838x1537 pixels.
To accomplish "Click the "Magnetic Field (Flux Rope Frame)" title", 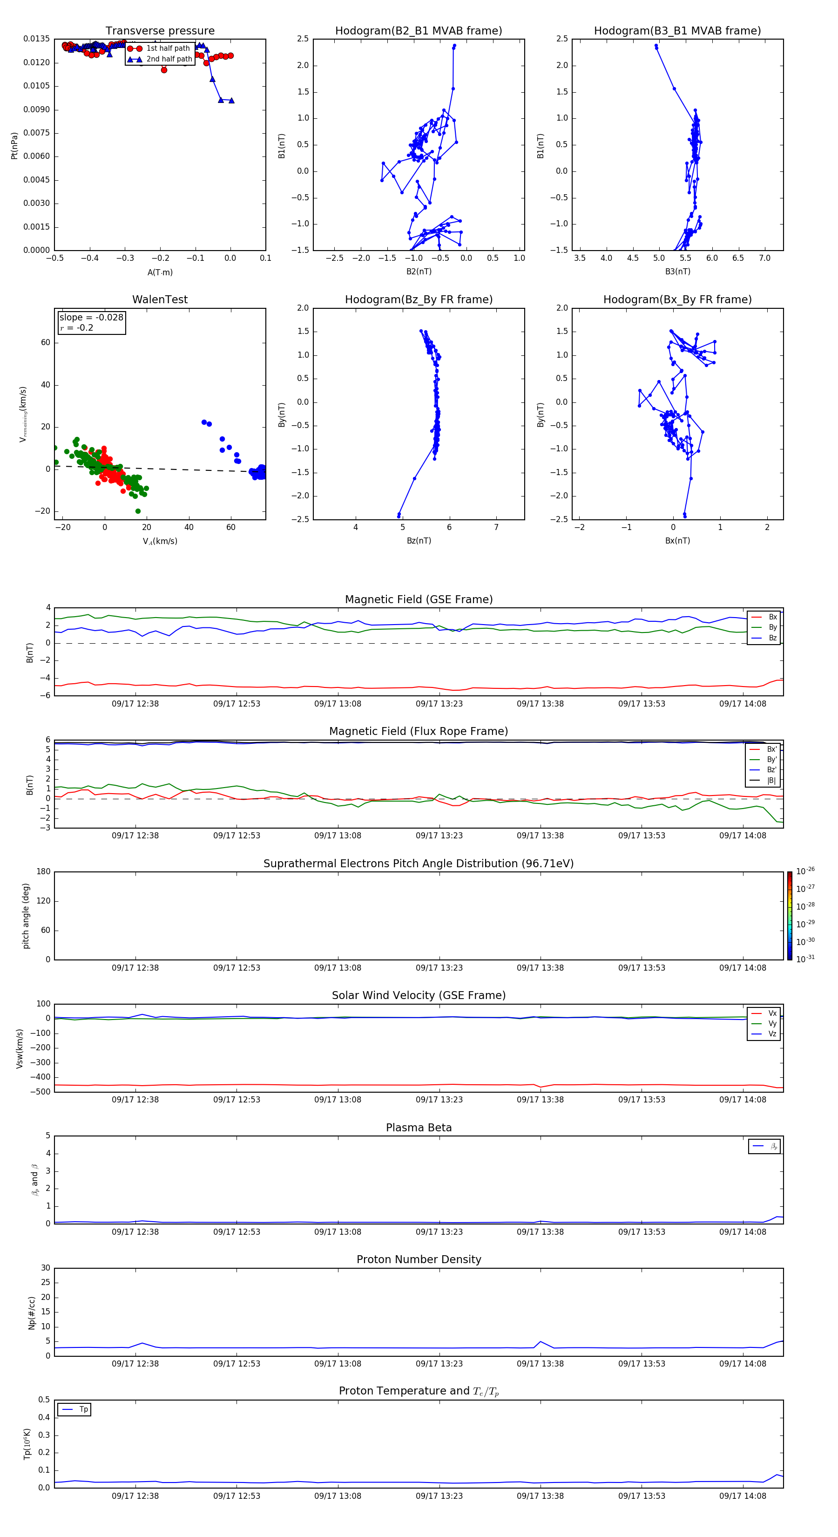I will (419, 732).
